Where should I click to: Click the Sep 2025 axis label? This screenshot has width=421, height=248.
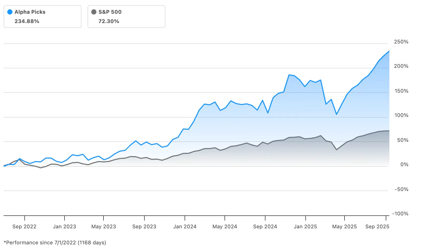pyautogui.click(x=377, y=227)
